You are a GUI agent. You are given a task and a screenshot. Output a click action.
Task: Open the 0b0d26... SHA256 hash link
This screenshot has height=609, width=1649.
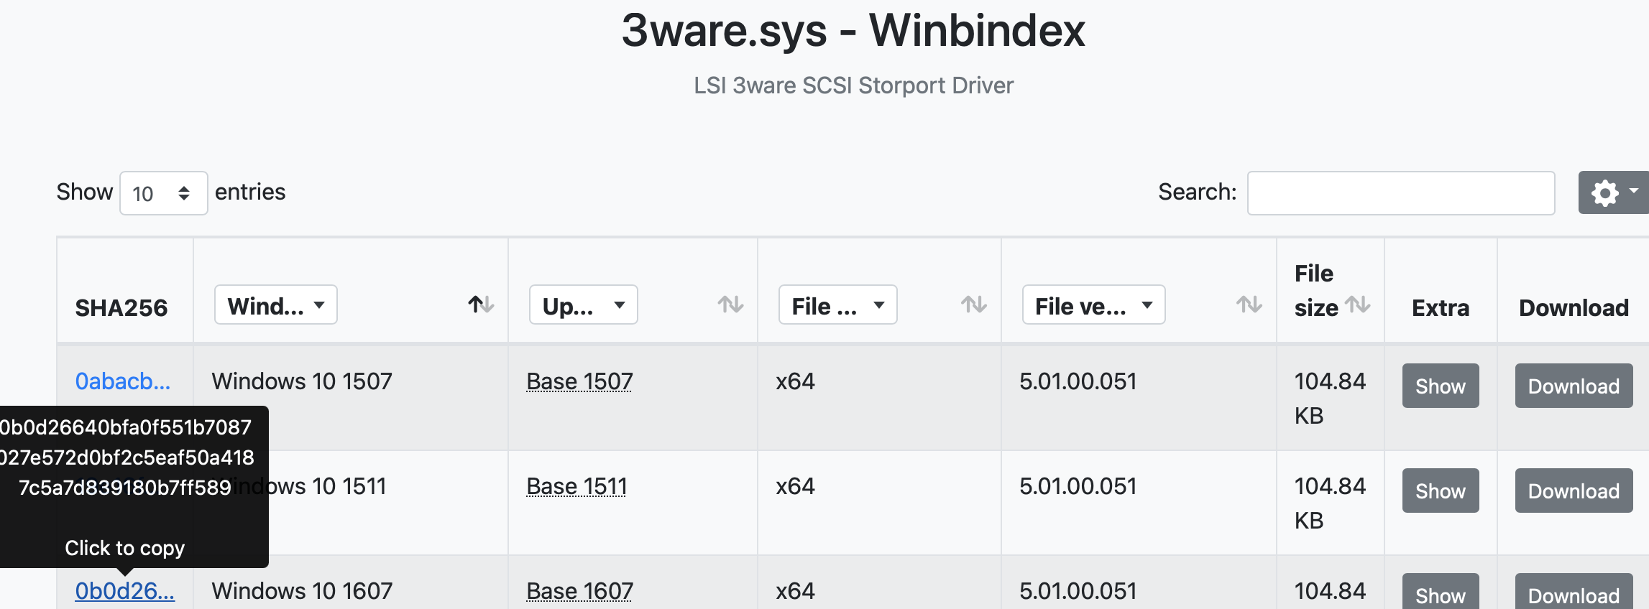[x=125, y=591]
